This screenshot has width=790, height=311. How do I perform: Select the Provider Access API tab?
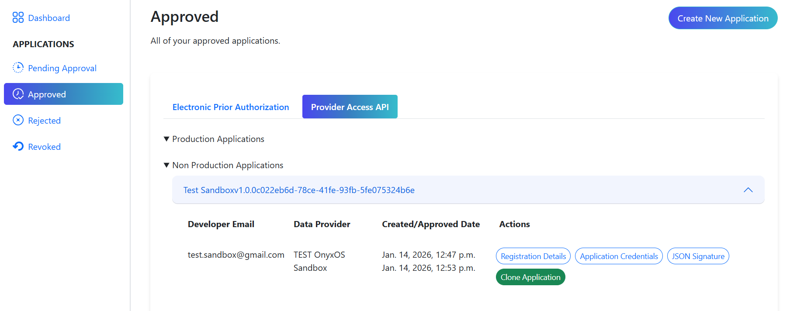pyautogui.click(x=350, y=107)
